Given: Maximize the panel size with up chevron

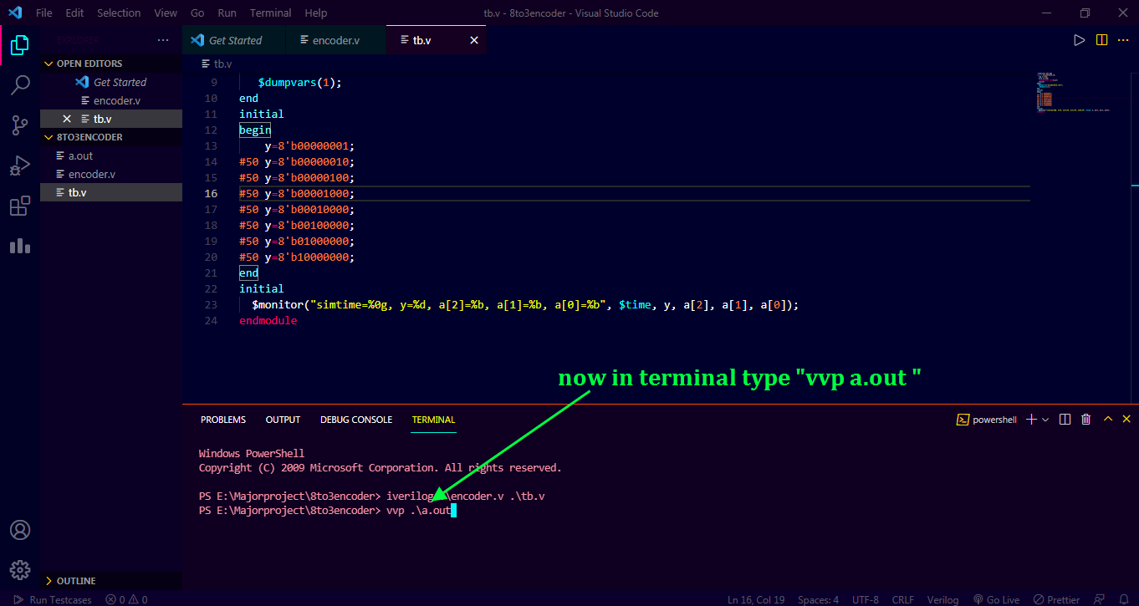Looking at the screenshot, I should (x=1108, y=420).
